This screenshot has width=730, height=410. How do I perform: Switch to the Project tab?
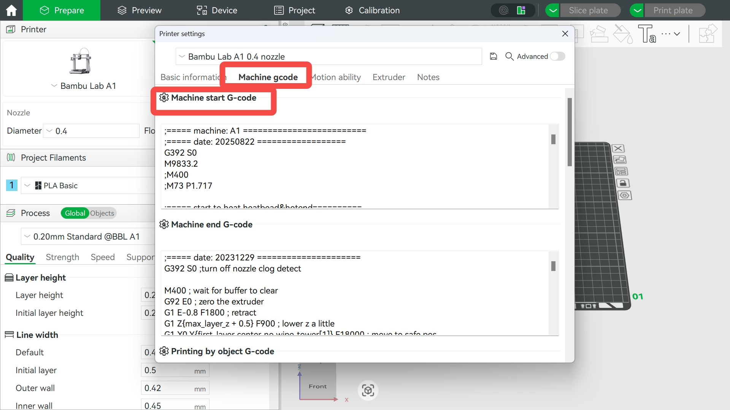pos(295,10)
